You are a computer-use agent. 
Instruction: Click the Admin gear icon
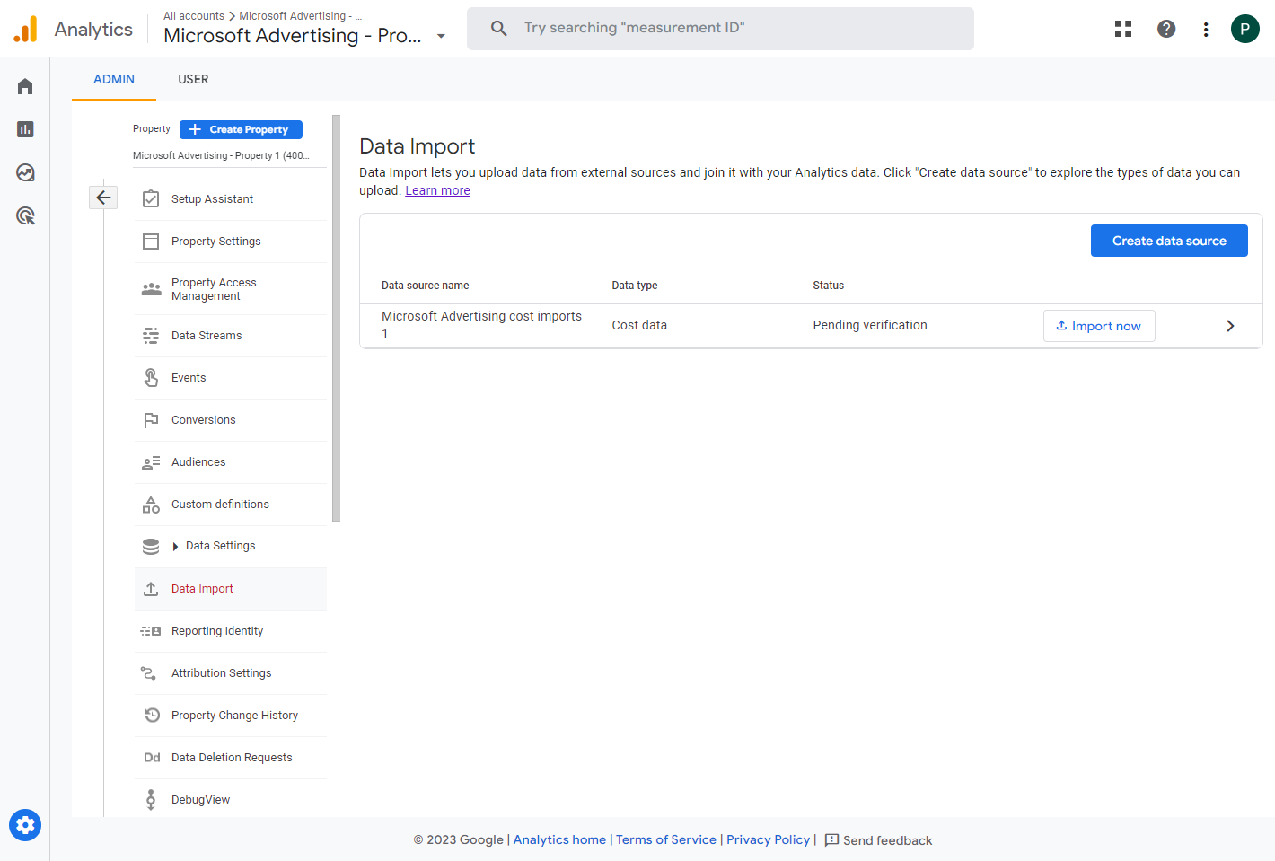click(25, 824)
